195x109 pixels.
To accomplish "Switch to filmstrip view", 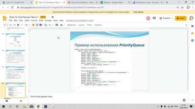I will [x=7, y=101].
